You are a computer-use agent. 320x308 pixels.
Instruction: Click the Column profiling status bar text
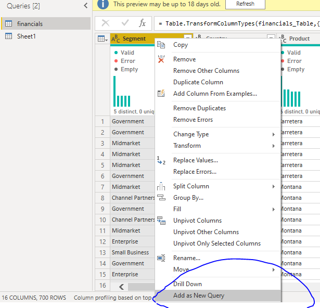pos(113,298)
